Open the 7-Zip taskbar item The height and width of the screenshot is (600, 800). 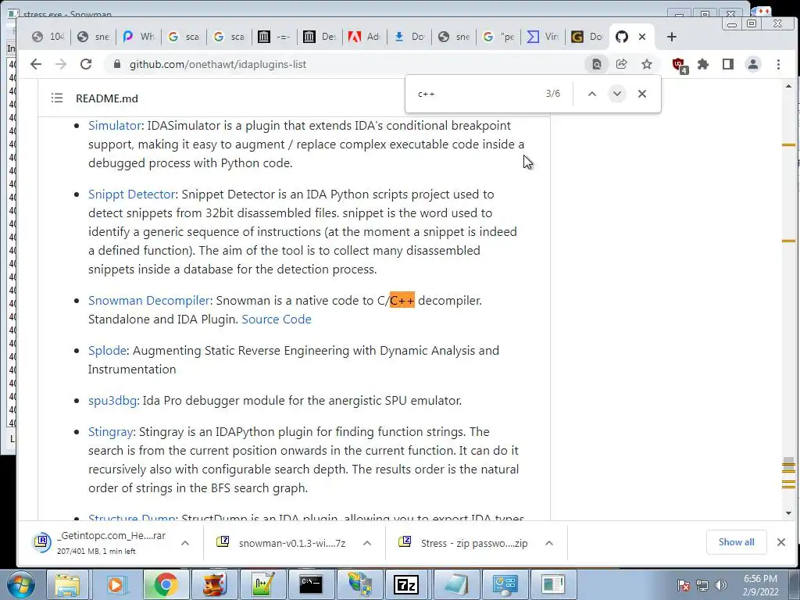[x=407, y=584]
